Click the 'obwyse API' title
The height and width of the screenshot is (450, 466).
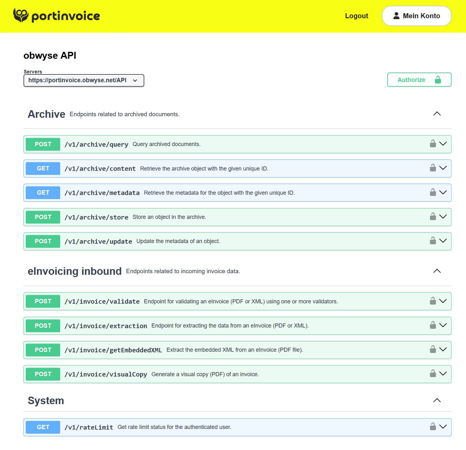[x=50, y=56]
